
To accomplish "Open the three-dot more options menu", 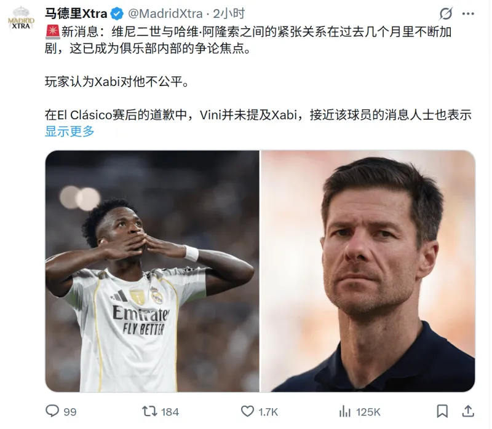I will pyautogui.click(x=468, y=14).
